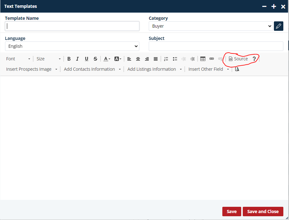The image size is (289, 220).
Task: Click the unlink icon
Action: point(220,59)
